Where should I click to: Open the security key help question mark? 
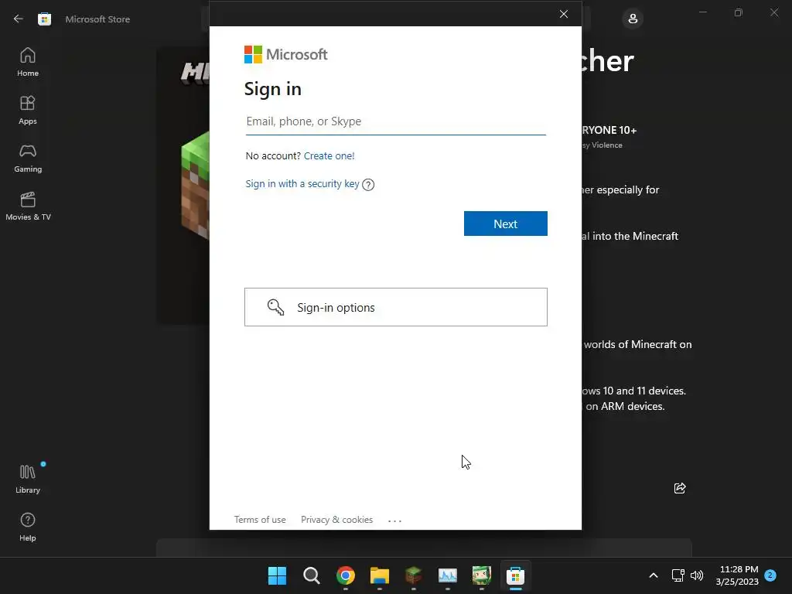tap(368, 185)
